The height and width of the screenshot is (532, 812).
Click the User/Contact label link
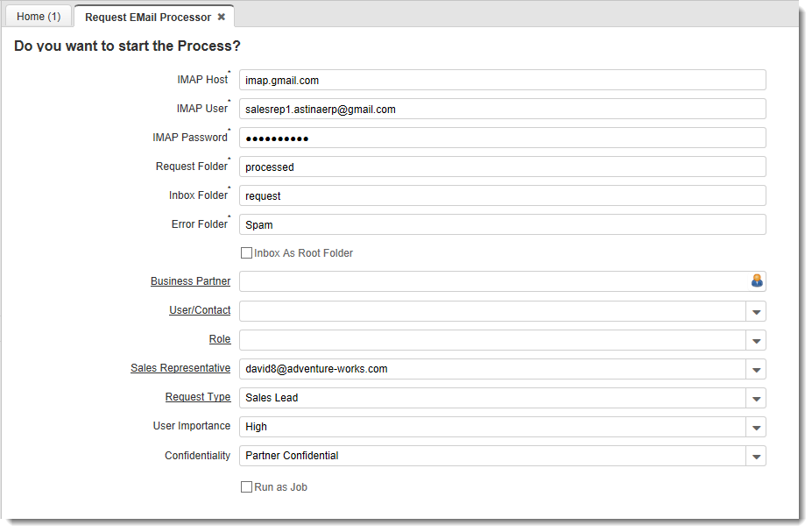point(200,310)
